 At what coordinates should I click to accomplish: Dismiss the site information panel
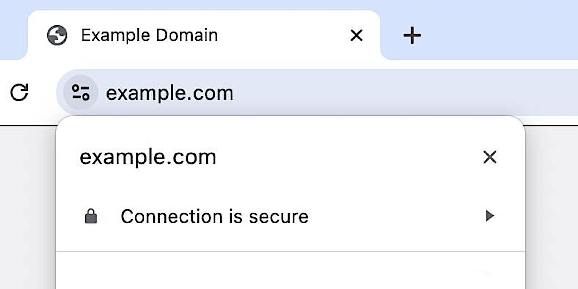coord(490,157)
